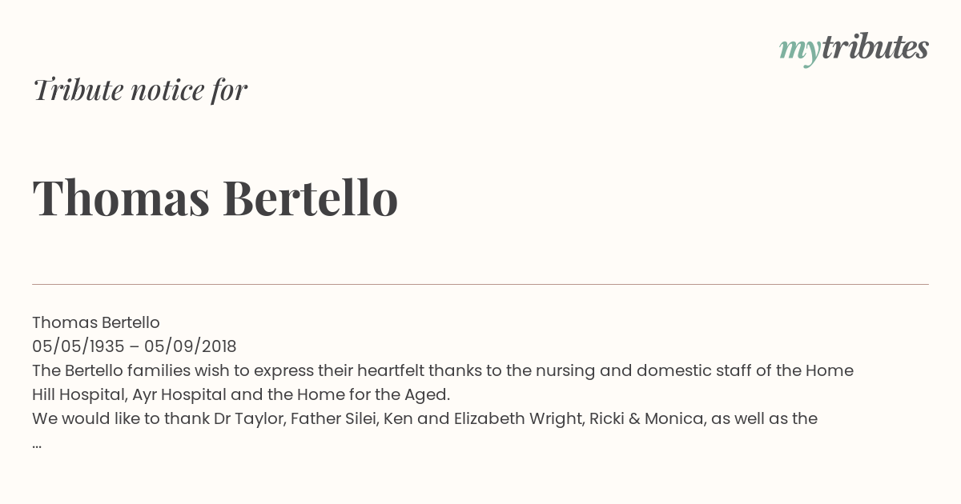Click 'Home for the Aged' in the notice

(372, 394)
